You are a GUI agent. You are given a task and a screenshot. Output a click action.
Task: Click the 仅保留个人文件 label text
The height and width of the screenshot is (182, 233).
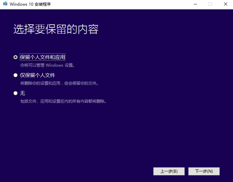tap(37, 75)
